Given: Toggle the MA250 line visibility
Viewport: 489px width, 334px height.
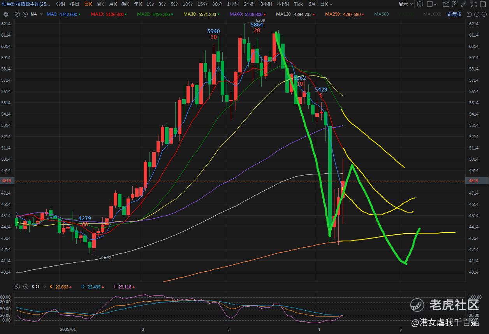Looking at the screenshot, I should [345, 14].
